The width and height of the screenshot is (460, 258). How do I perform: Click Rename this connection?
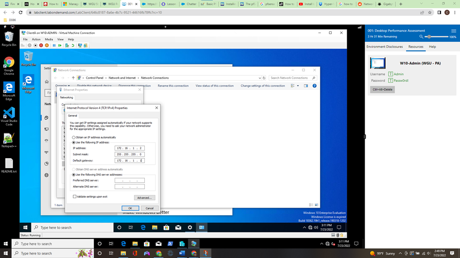click(173, 86)
